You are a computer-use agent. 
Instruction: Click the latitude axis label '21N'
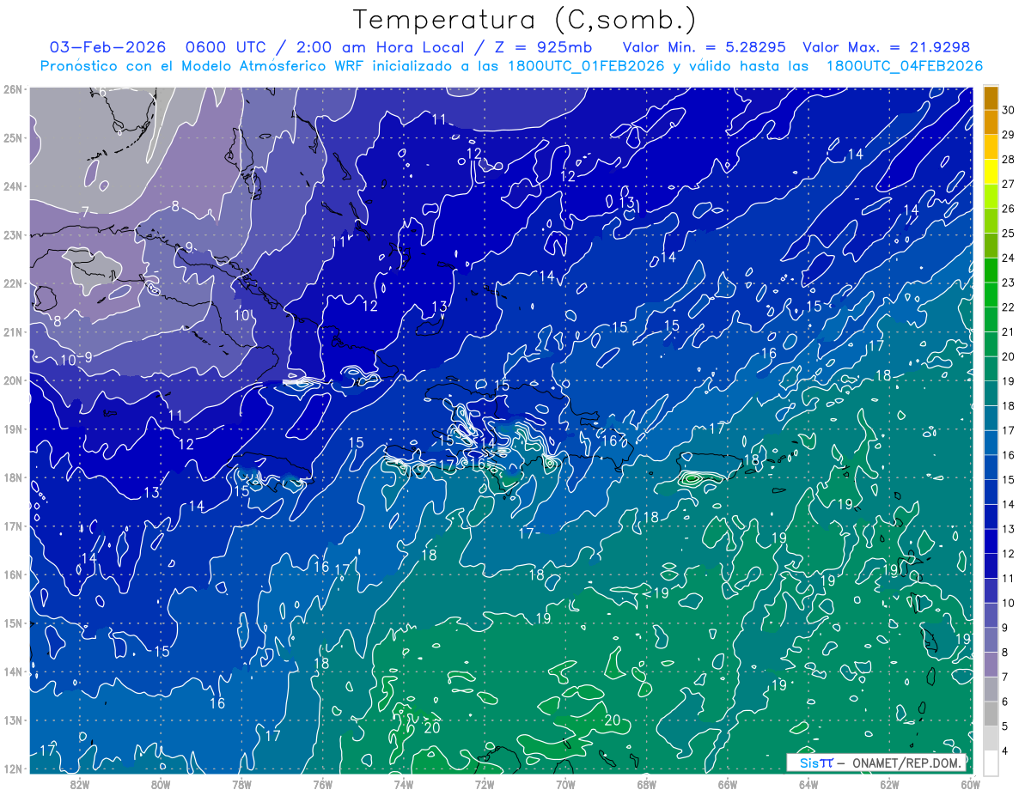[x=13, y=331]
